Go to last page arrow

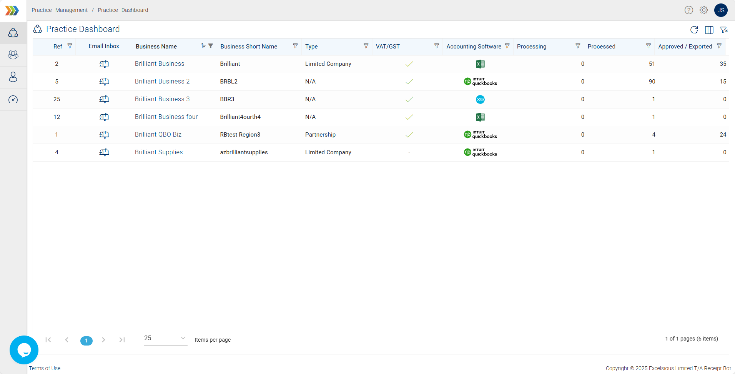pos(122,340)
